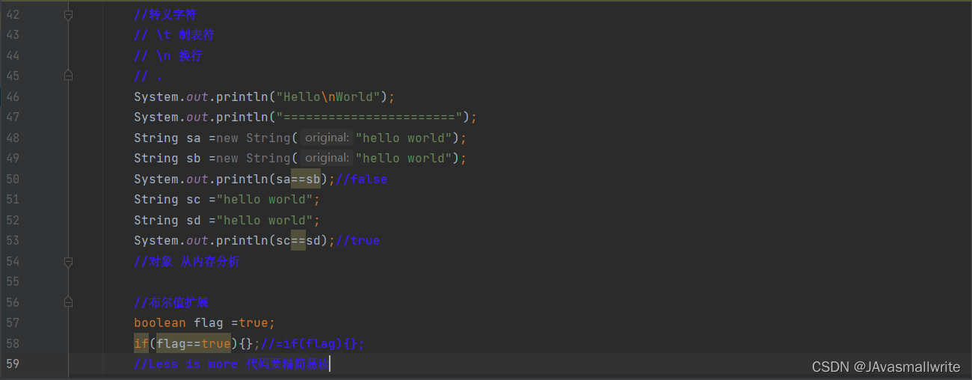
Task: Click "boolean flag =true" statement
Action: [x=205, y=322]
